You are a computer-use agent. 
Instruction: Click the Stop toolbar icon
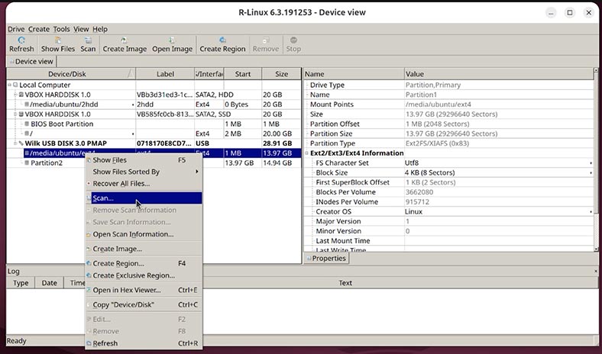pyautogui.click(x=293, y=40)
